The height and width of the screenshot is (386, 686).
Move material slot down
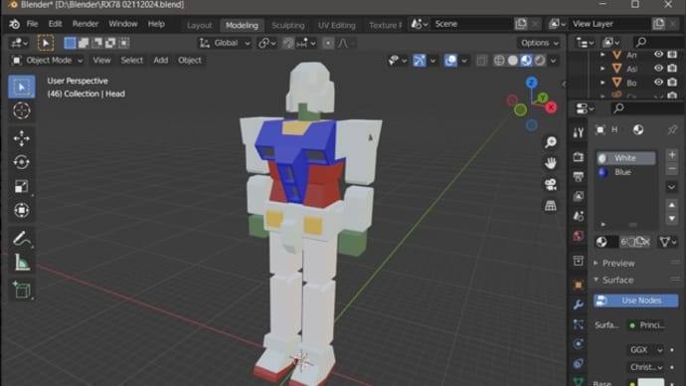pos(672,218)
